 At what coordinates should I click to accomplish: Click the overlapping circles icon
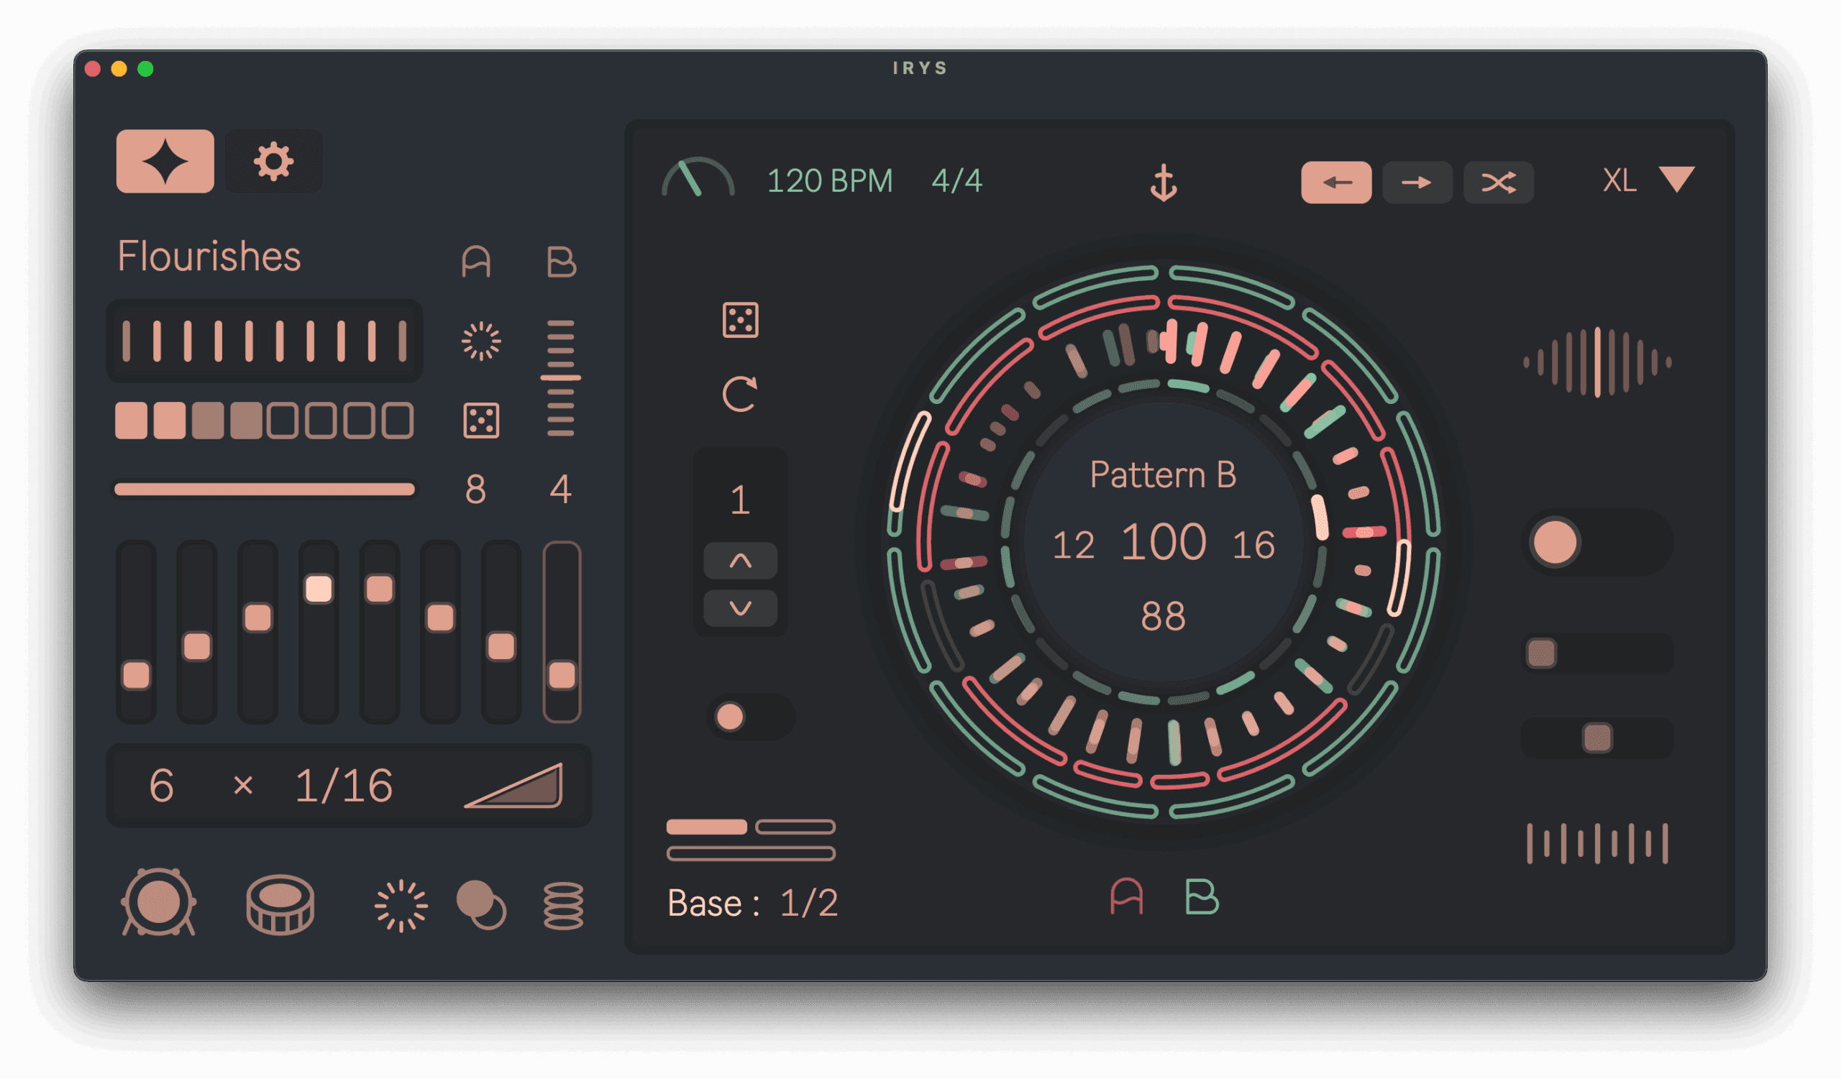(x=480, y=905)
